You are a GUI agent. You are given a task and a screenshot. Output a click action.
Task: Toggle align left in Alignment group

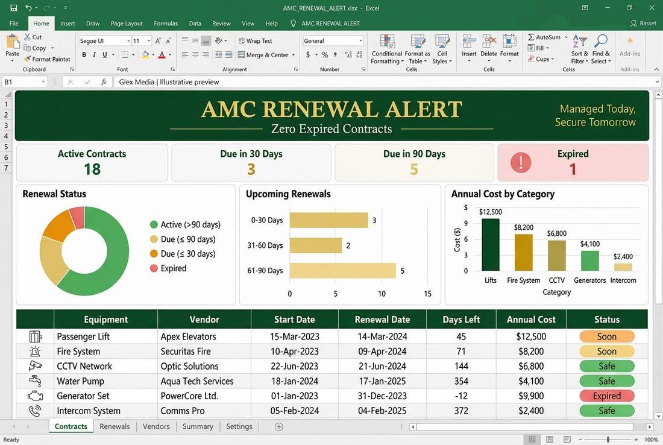pos(185,54)
